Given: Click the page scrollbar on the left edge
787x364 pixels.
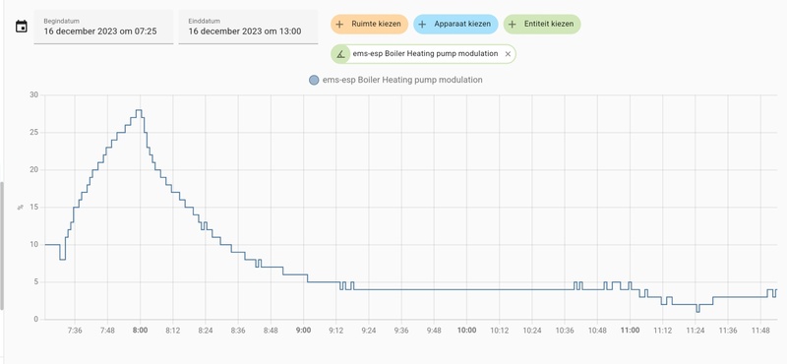Looking at the screenshot, I should click(x=2, y=246).
